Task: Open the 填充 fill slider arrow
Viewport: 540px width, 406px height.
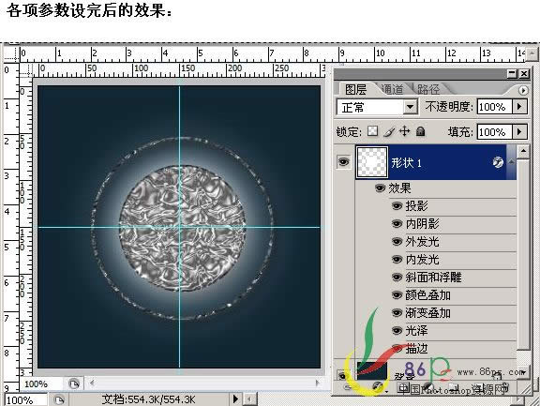Action: (x=519, y=131)
